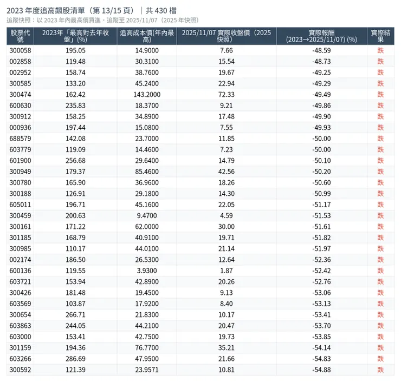Click the 2023年「最高對去年收盤」(%) column header

[75, 36]
